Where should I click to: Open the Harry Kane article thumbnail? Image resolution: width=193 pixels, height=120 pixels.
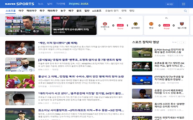20,48
